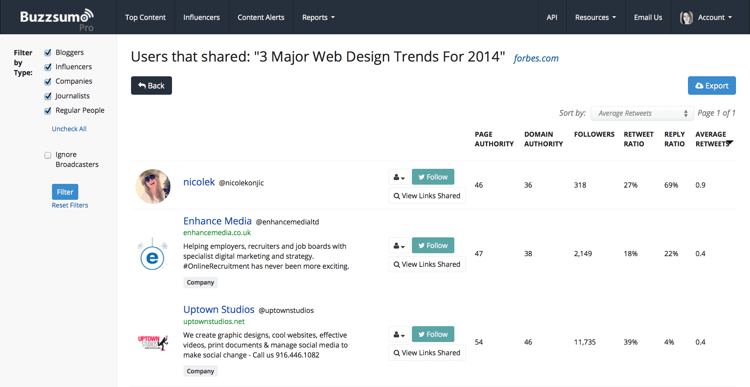The height and width of the screenshot is (387, 750).
Task: Export the user list
Action: (x=712, y=86)
